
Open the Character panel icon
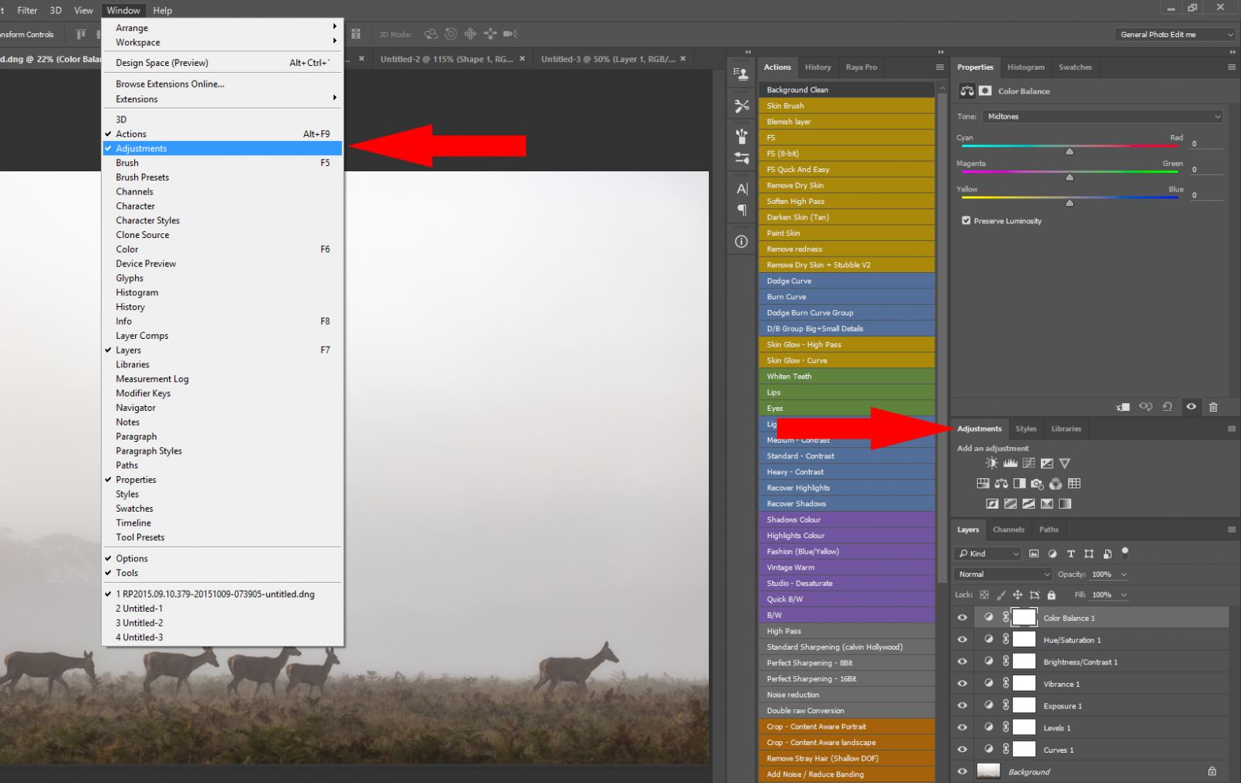tap(741, 187)
